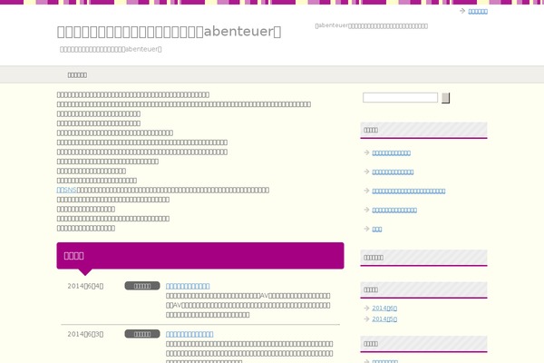Open the shortest link in first sidebar list
The width and height of the screenshot is (544, 363).
(x=377, y=229)
